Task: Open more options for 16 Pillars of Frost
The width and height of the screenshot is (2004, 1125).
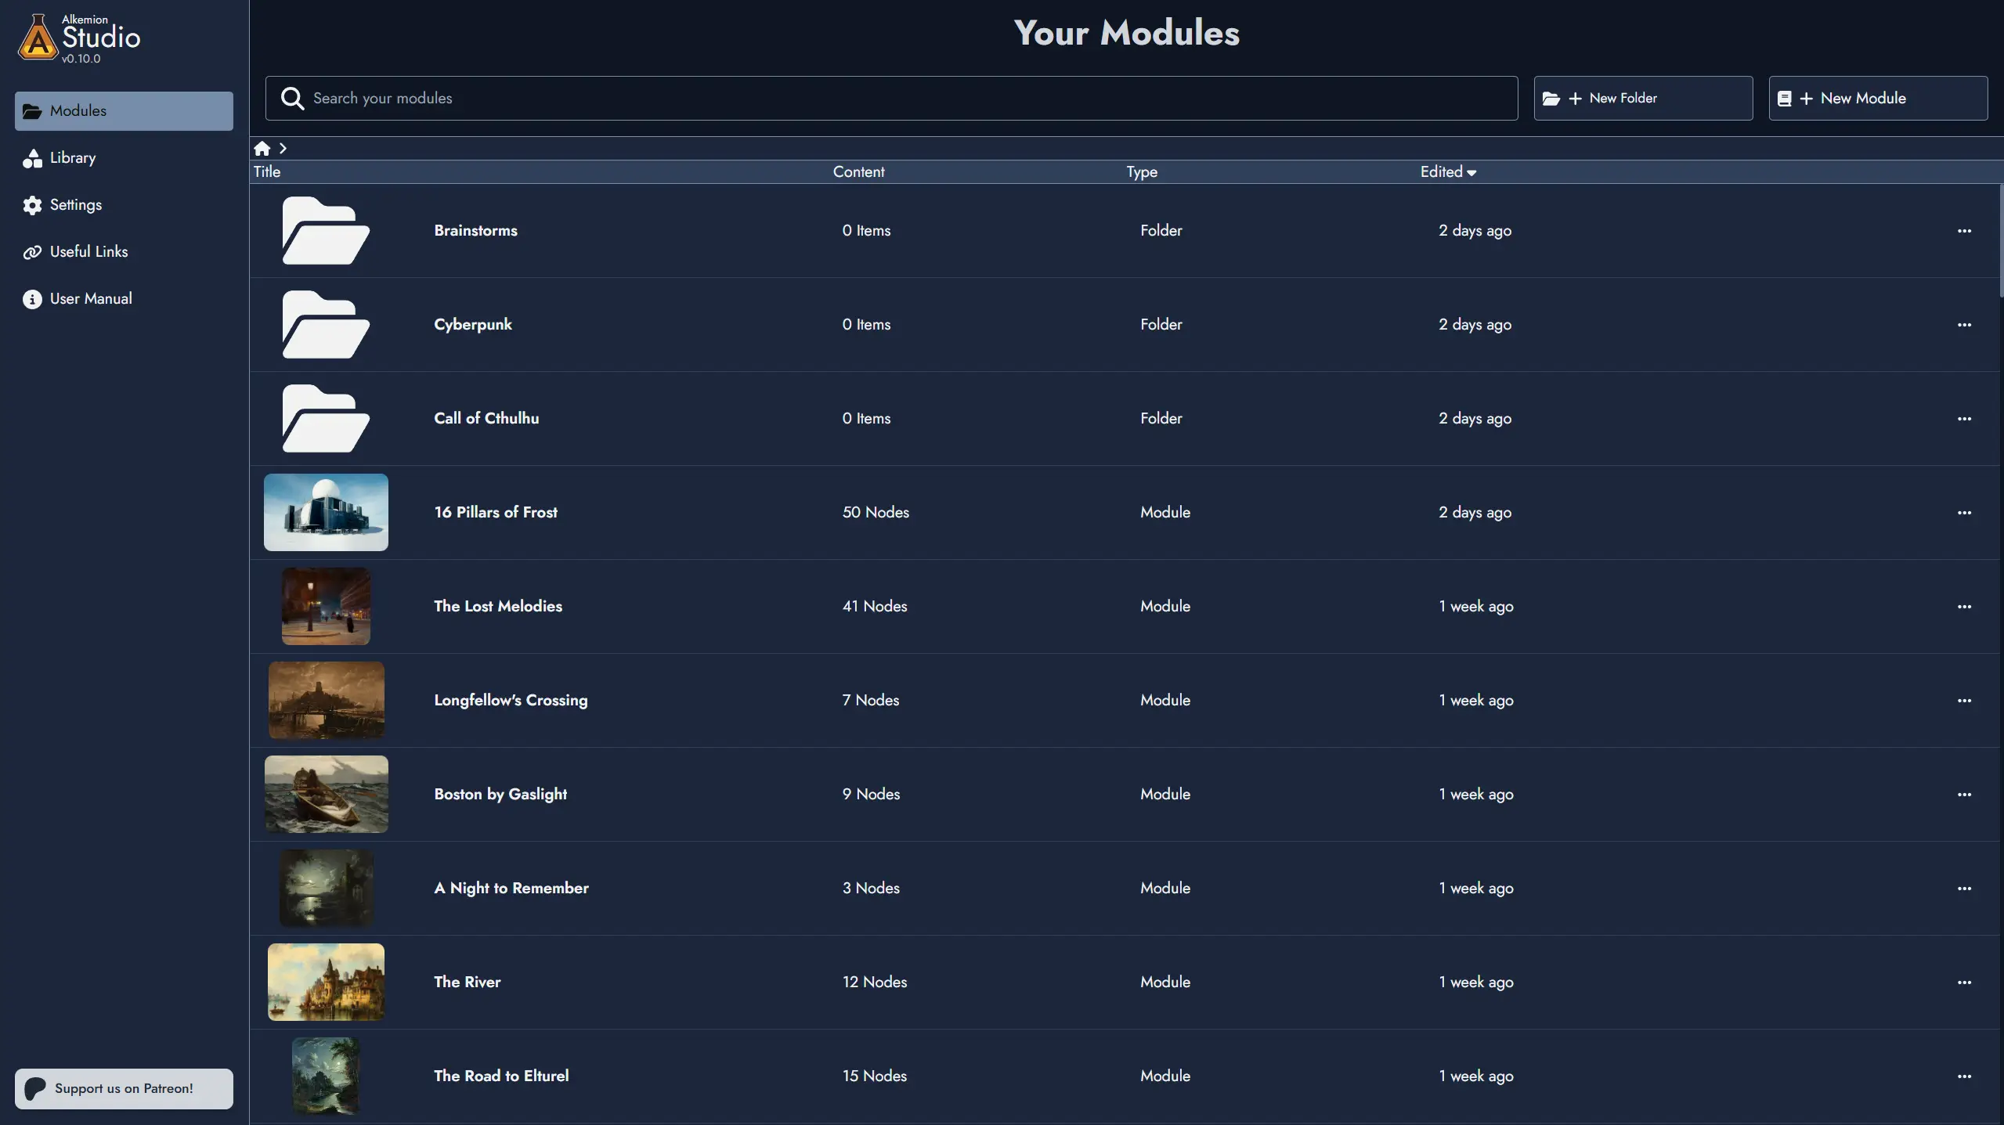Action: 1964,512
